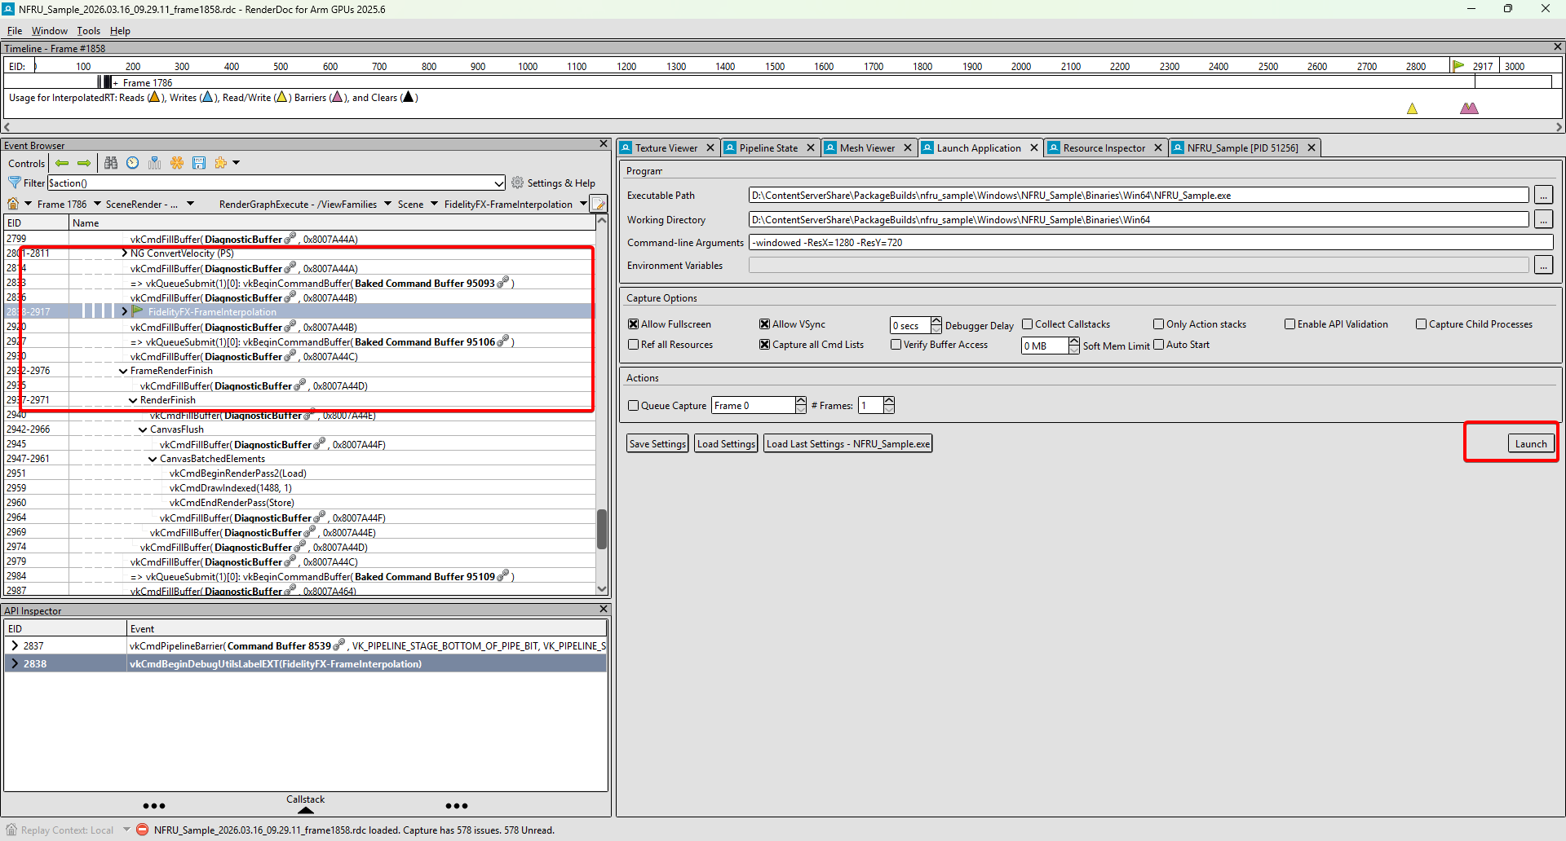Browse for Working Directory with ... button
The image size is (1566, 841).
1543,219
